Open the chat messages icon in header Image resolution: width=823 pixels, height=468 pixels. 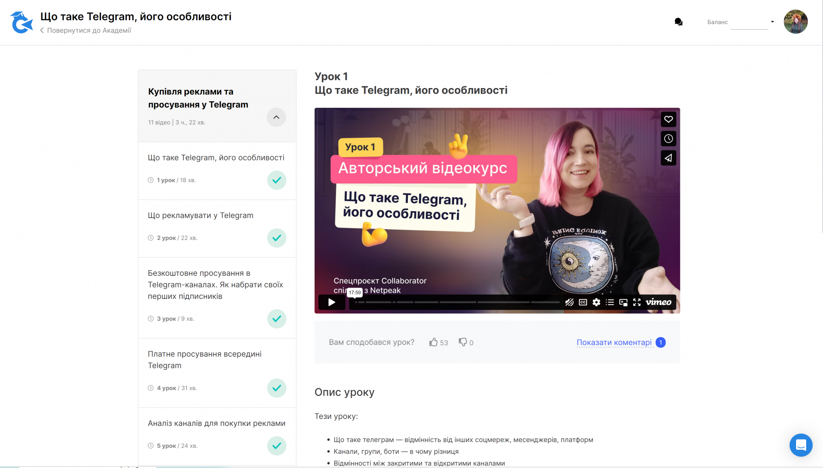point(678,22)
